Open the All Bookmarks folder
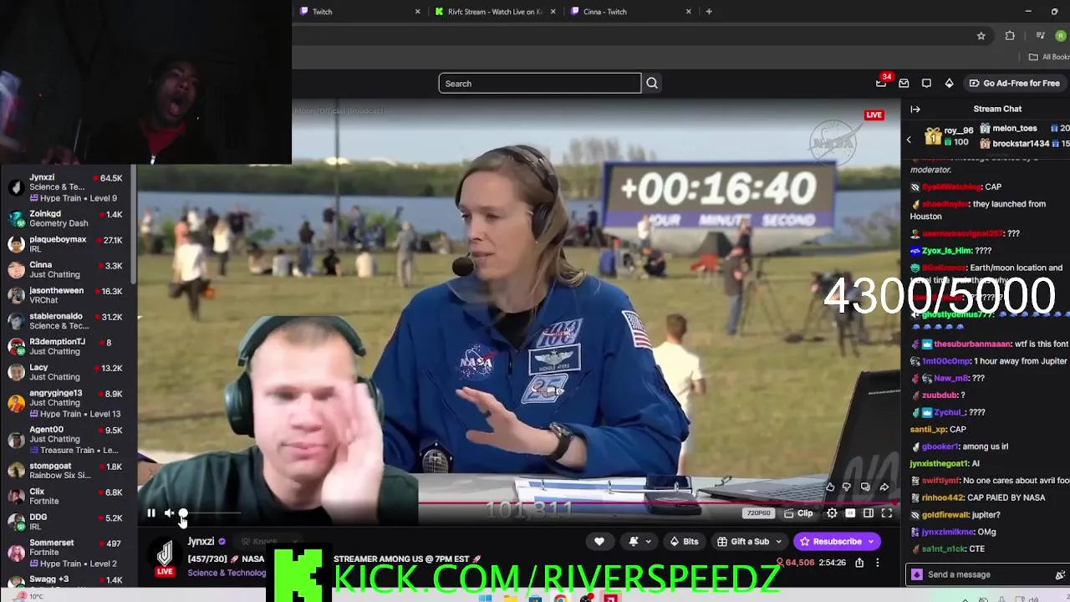The image size is (1070, 602). [1049, 57]
